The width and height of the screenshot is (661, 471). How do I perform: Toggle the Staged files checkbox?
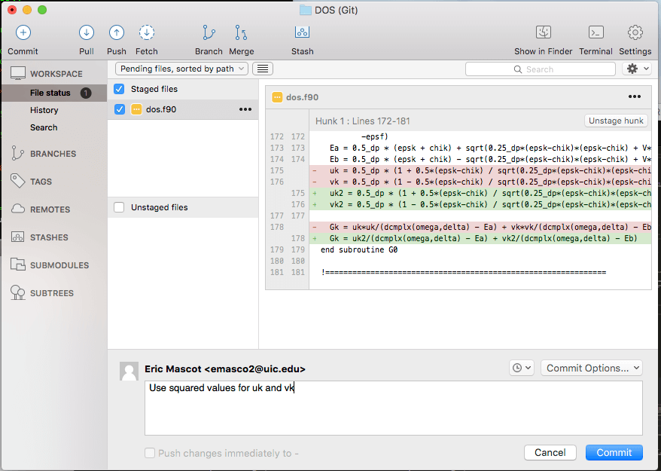coord(119,89)
